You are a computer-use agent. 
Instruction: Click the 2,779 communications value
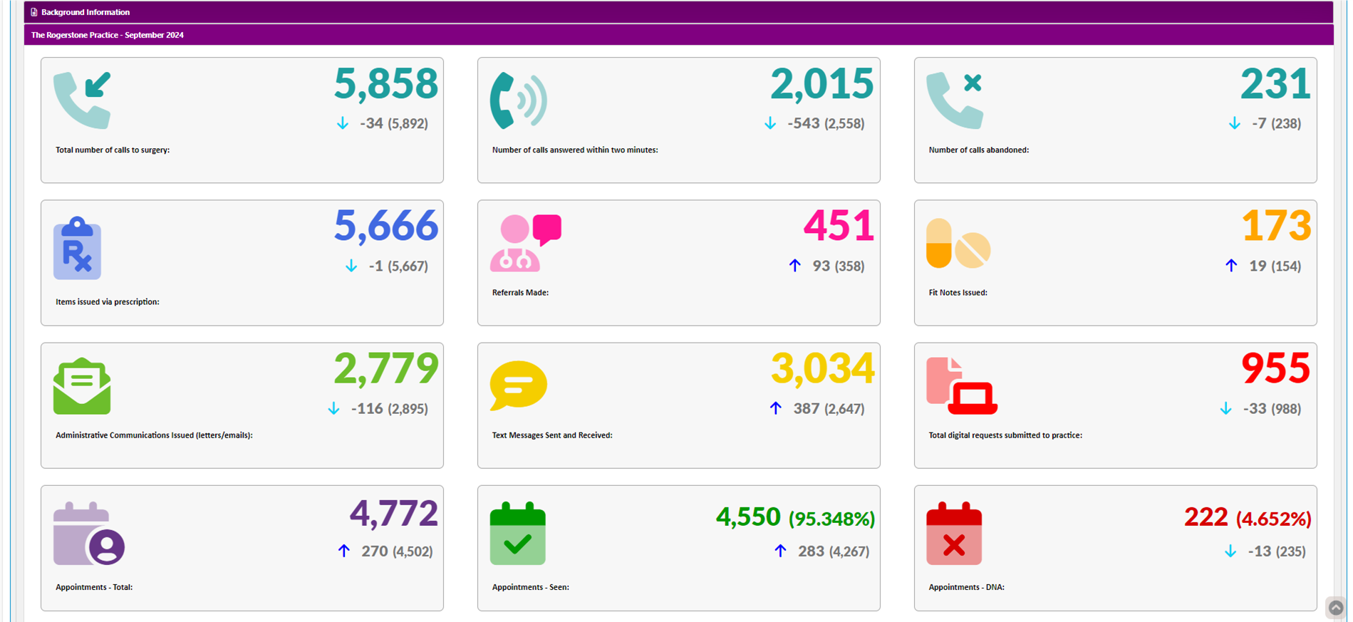click(x=386, y=369)
